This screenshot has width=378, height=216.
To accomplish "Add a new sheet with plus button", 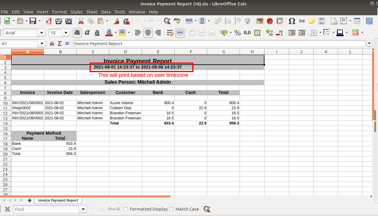I will pyautogui.click(x=29, y=200).
